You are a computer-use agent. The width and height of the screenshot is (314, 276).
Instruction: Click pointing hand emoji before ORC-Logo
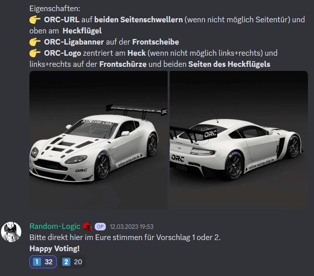click(35, 53)
